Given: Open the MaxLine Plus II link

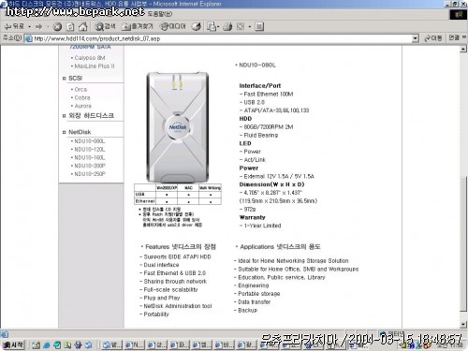Looking at the screenshot, I should click(95, 66).
